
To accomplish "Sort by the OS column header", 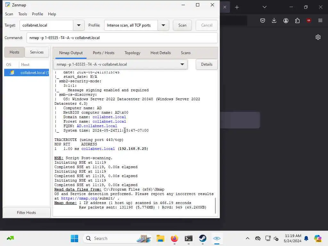I will [9, 65].
